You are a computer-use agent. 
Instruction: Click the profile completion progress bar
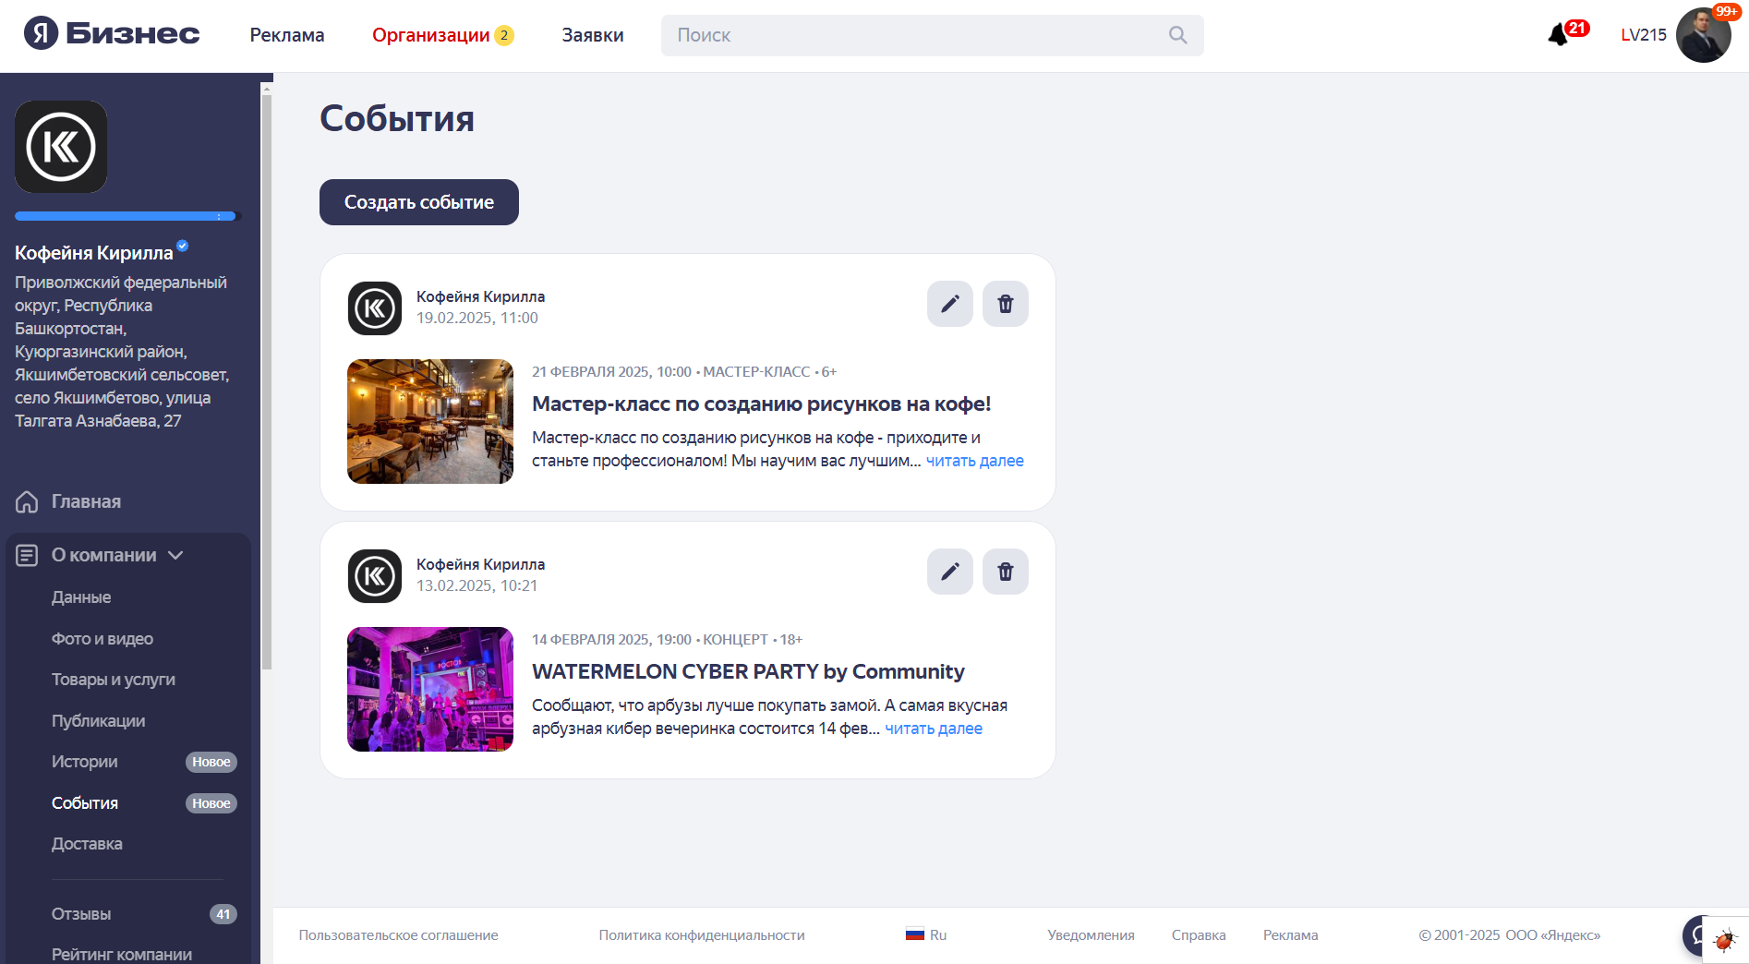(x=127, y=216)
